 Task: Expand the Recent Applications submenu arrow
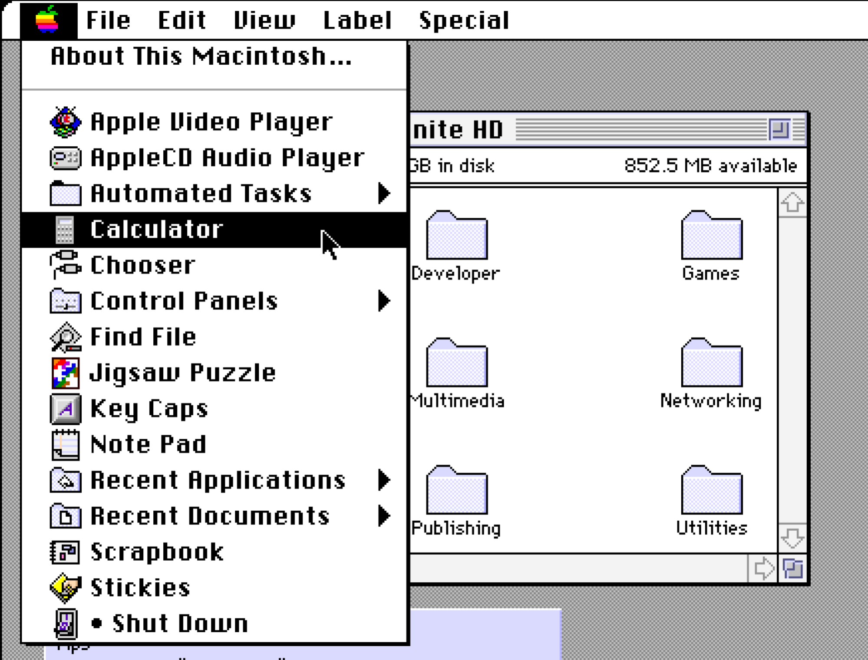point(384,480)
